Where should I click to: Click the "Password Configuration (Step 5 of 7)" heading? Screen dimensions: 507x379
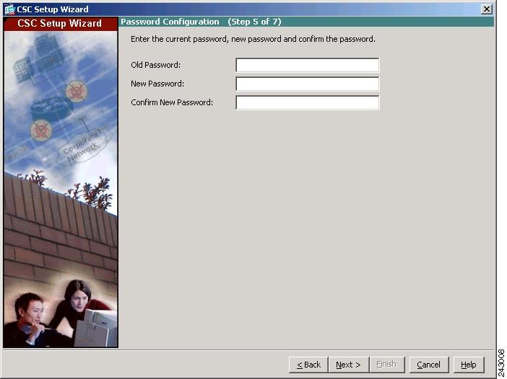(x=201, y=22)
